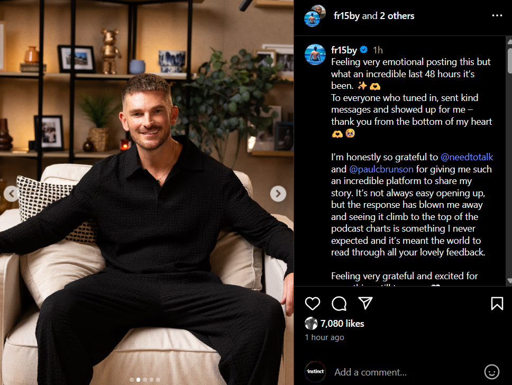Image resolution: width=512 pixels, height=385 pixels.
Task: Open the three-dot more options menu
Action: click(497, 15)
